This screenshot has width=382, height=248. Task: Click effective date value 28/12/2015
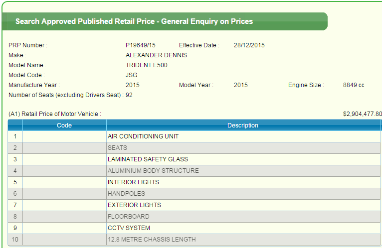tap(249, 45)
